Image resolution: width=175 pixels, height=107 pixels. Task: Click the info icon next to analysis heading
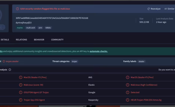tap(10, 70)
